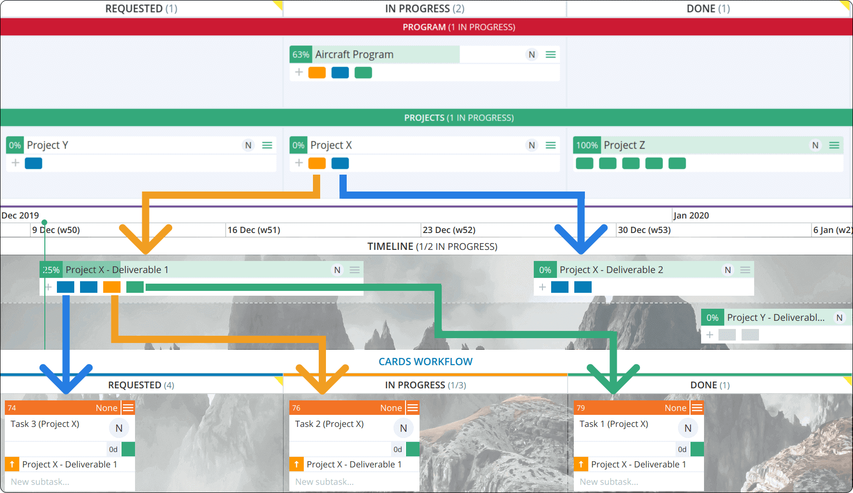Click the 63% progress bar on Aircraft Program
The height and width of the screenshot is (493, 853).
click(301, 55)
